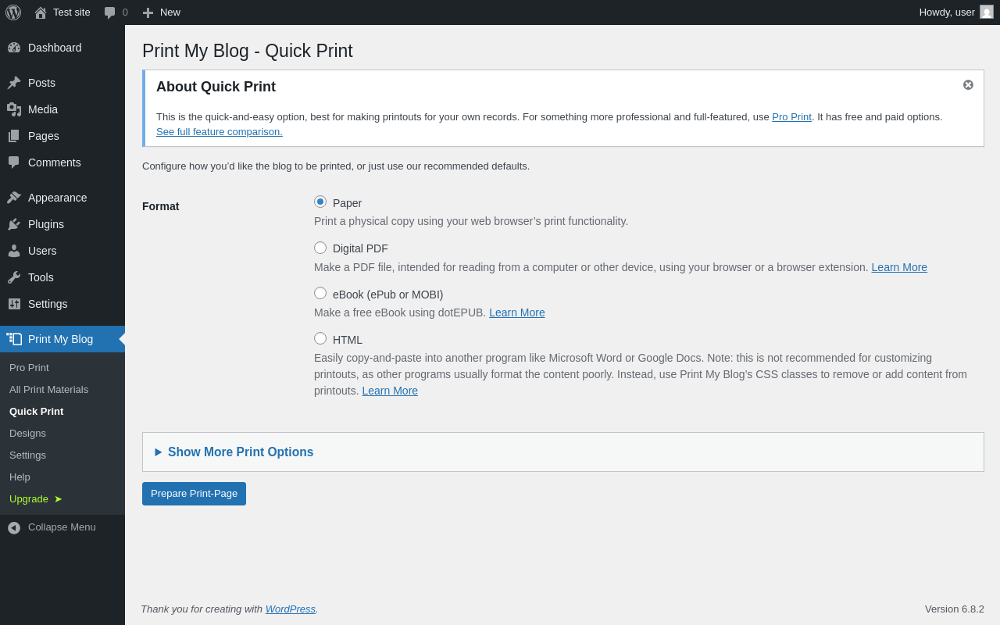This screenshot has width=1000, height=625.
Task: Open Pro Print submenu item
Action: 29,367
